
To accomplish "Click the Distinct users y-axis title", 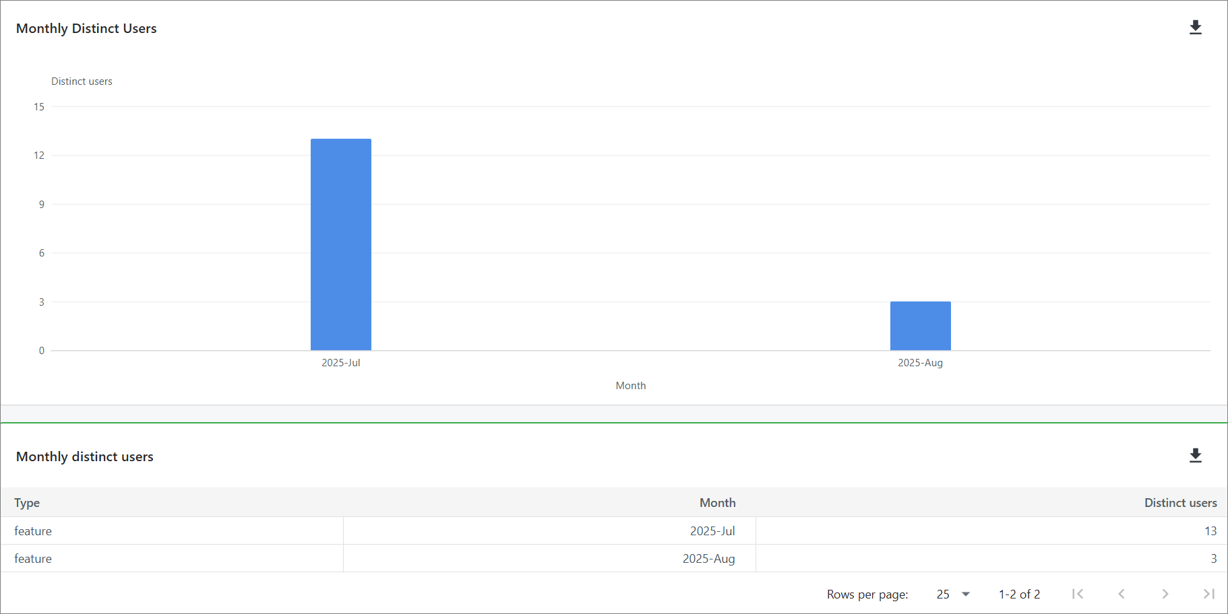I will point(82,81).
